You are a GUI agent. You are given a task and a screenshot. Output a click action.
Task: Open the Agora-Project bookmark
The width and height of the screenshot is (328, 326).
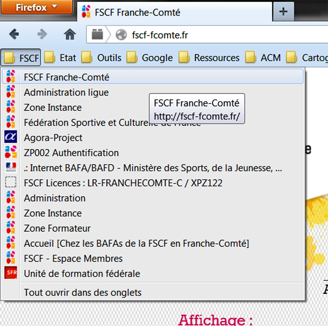(x=153, y=137)
